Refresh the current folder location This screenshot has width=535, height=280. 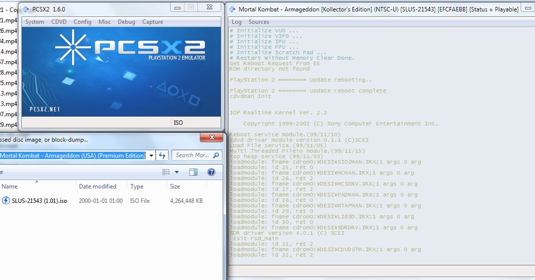pyautogui.click(x=162, y=155)
